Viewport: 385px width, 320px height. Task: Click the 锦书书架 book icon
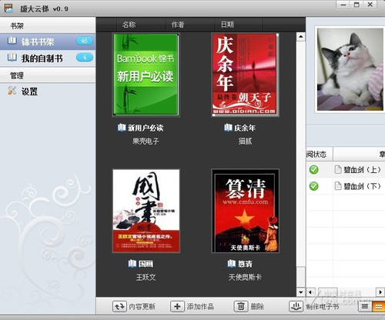[x=12, y=41]
